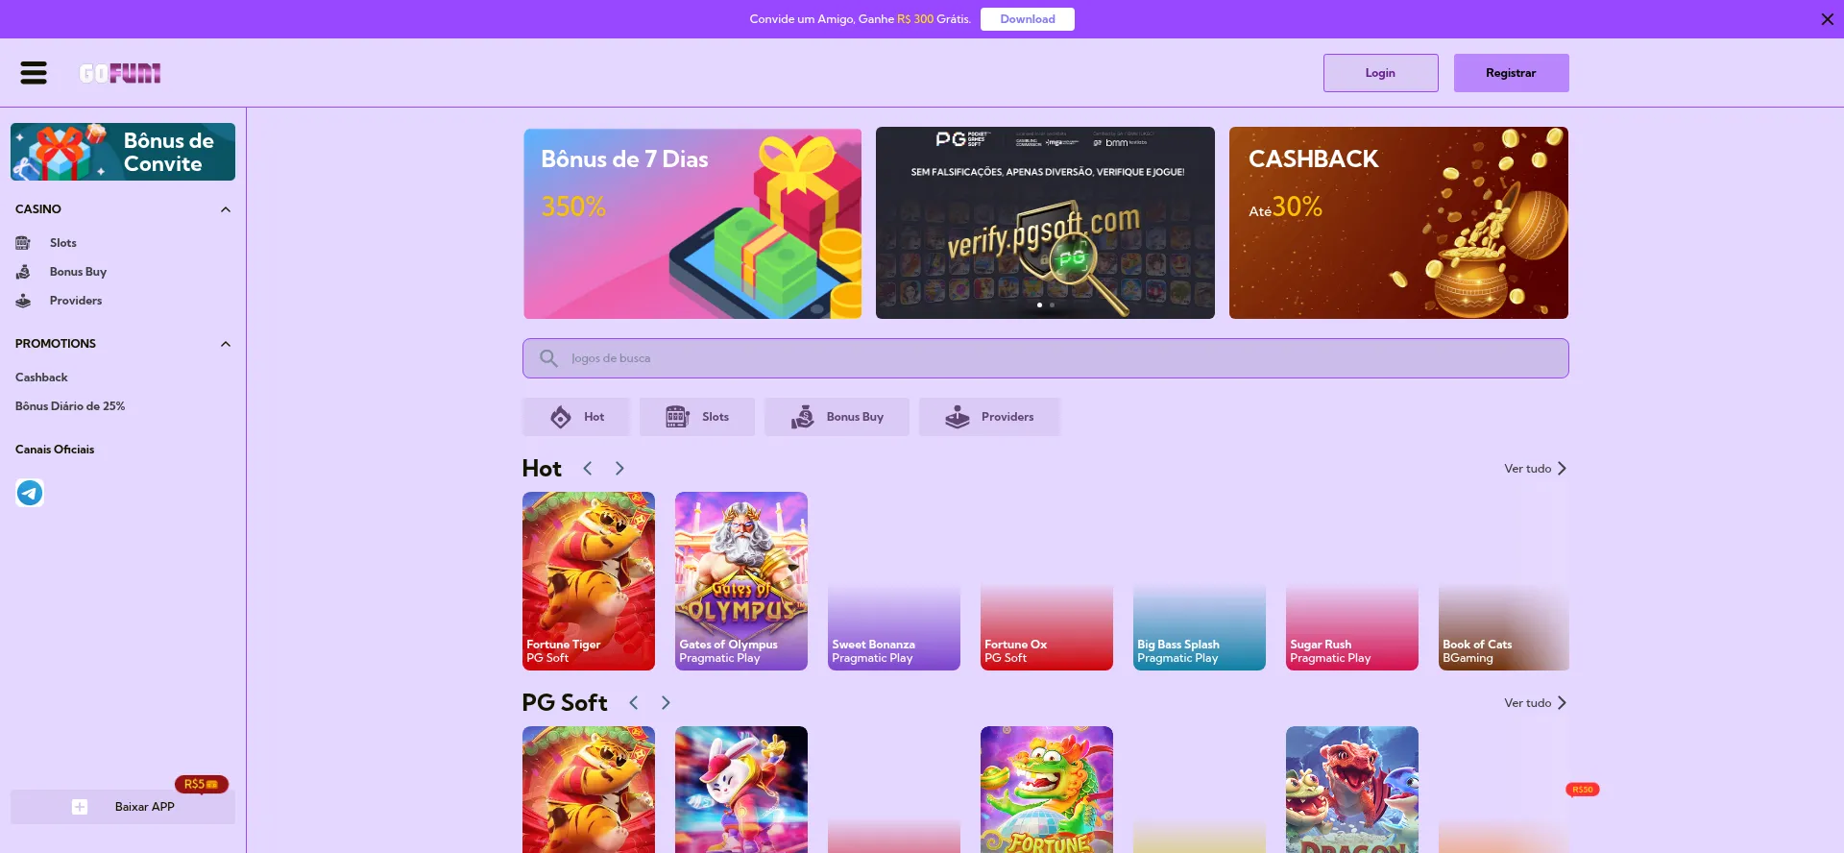Image resolution: width=1844 pixels, height=853 pixels.
Task: Click the GoFun logo
Action: coord(120,73)
